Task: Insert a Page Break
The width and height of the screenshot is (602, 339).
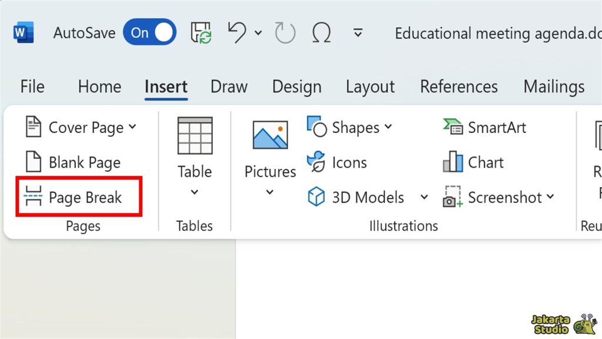Action: pyautogui.click(x=73, y=198)
